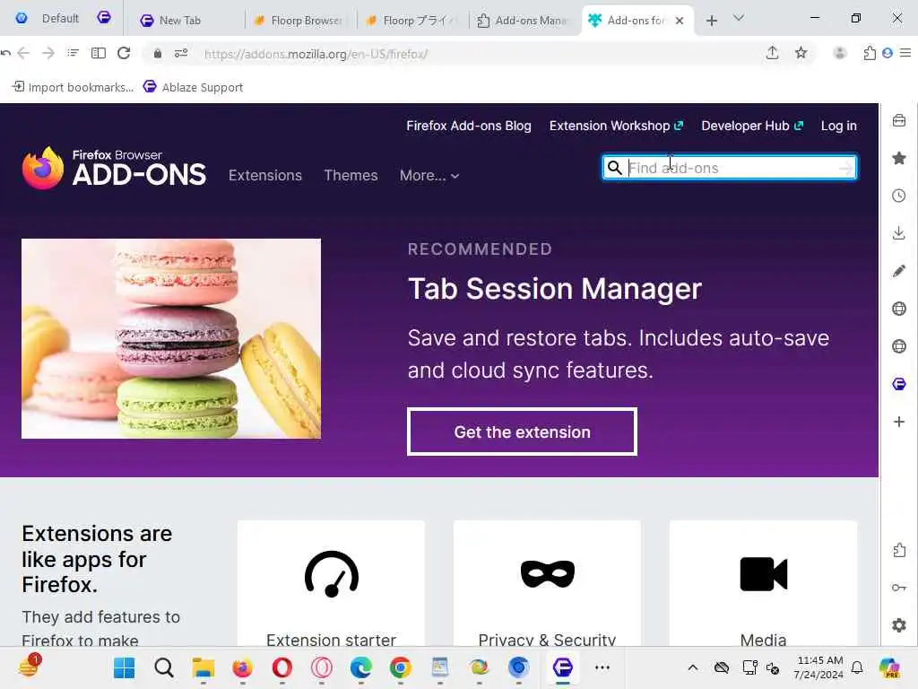
Task: Expand the More… dropdown
Action: [x=429, y=175]
